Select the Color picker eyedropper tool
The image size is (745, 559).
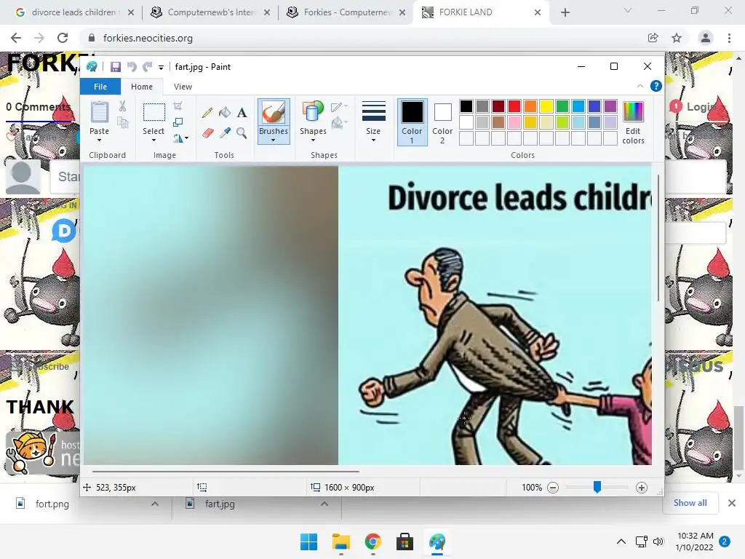pyautogui.click(x=225, y=132)
